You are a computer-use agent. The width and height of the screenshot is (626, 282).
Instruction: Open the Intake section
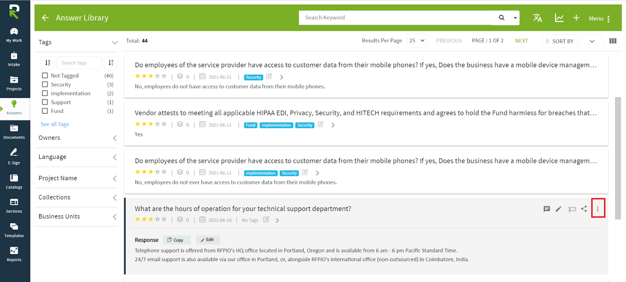pos(14,59)
